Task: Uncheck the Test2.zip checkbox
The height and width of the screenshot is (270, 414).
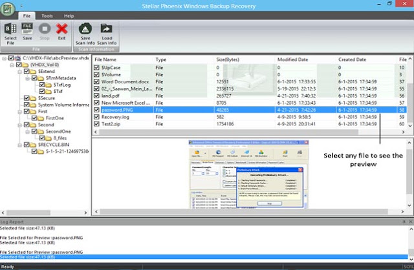Action: [x=96, y=124]
